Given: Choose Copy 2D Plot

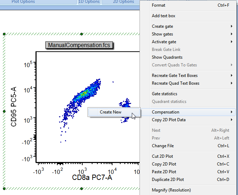Looking at the screenshot, I should (164, 164).
